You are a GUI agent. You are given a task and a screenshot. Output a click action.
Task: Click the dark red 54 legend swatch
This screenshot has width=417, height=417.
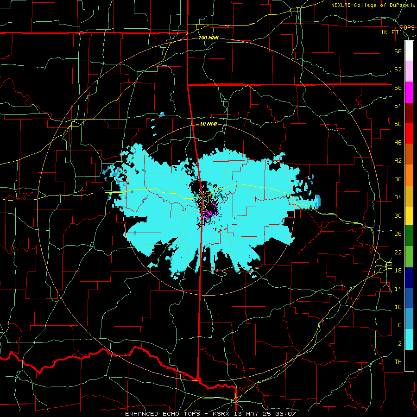[409, 113]
